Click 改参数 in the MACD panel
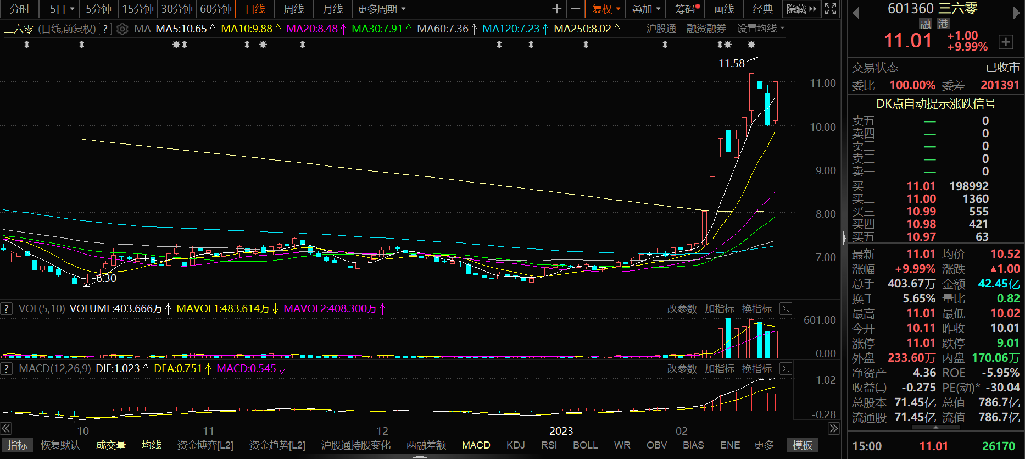 click(x=682, y=369)
